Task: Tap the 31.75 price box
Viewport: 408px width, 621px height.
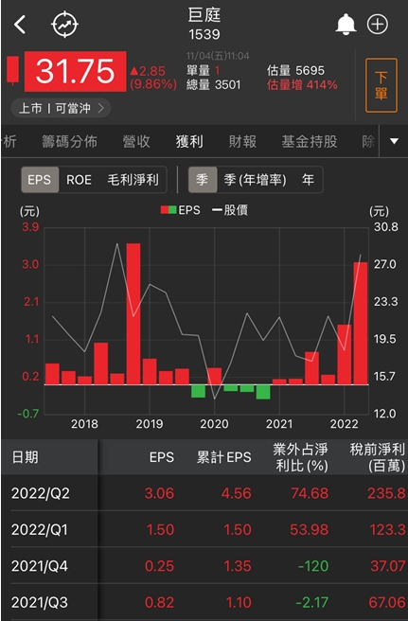Action: coord(76,71)
